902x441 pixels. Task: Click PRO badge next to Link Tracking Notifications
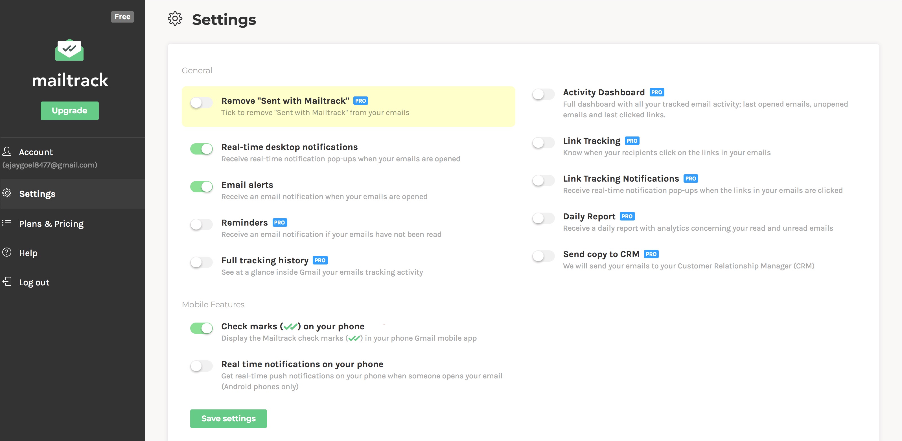coord(691,178)
